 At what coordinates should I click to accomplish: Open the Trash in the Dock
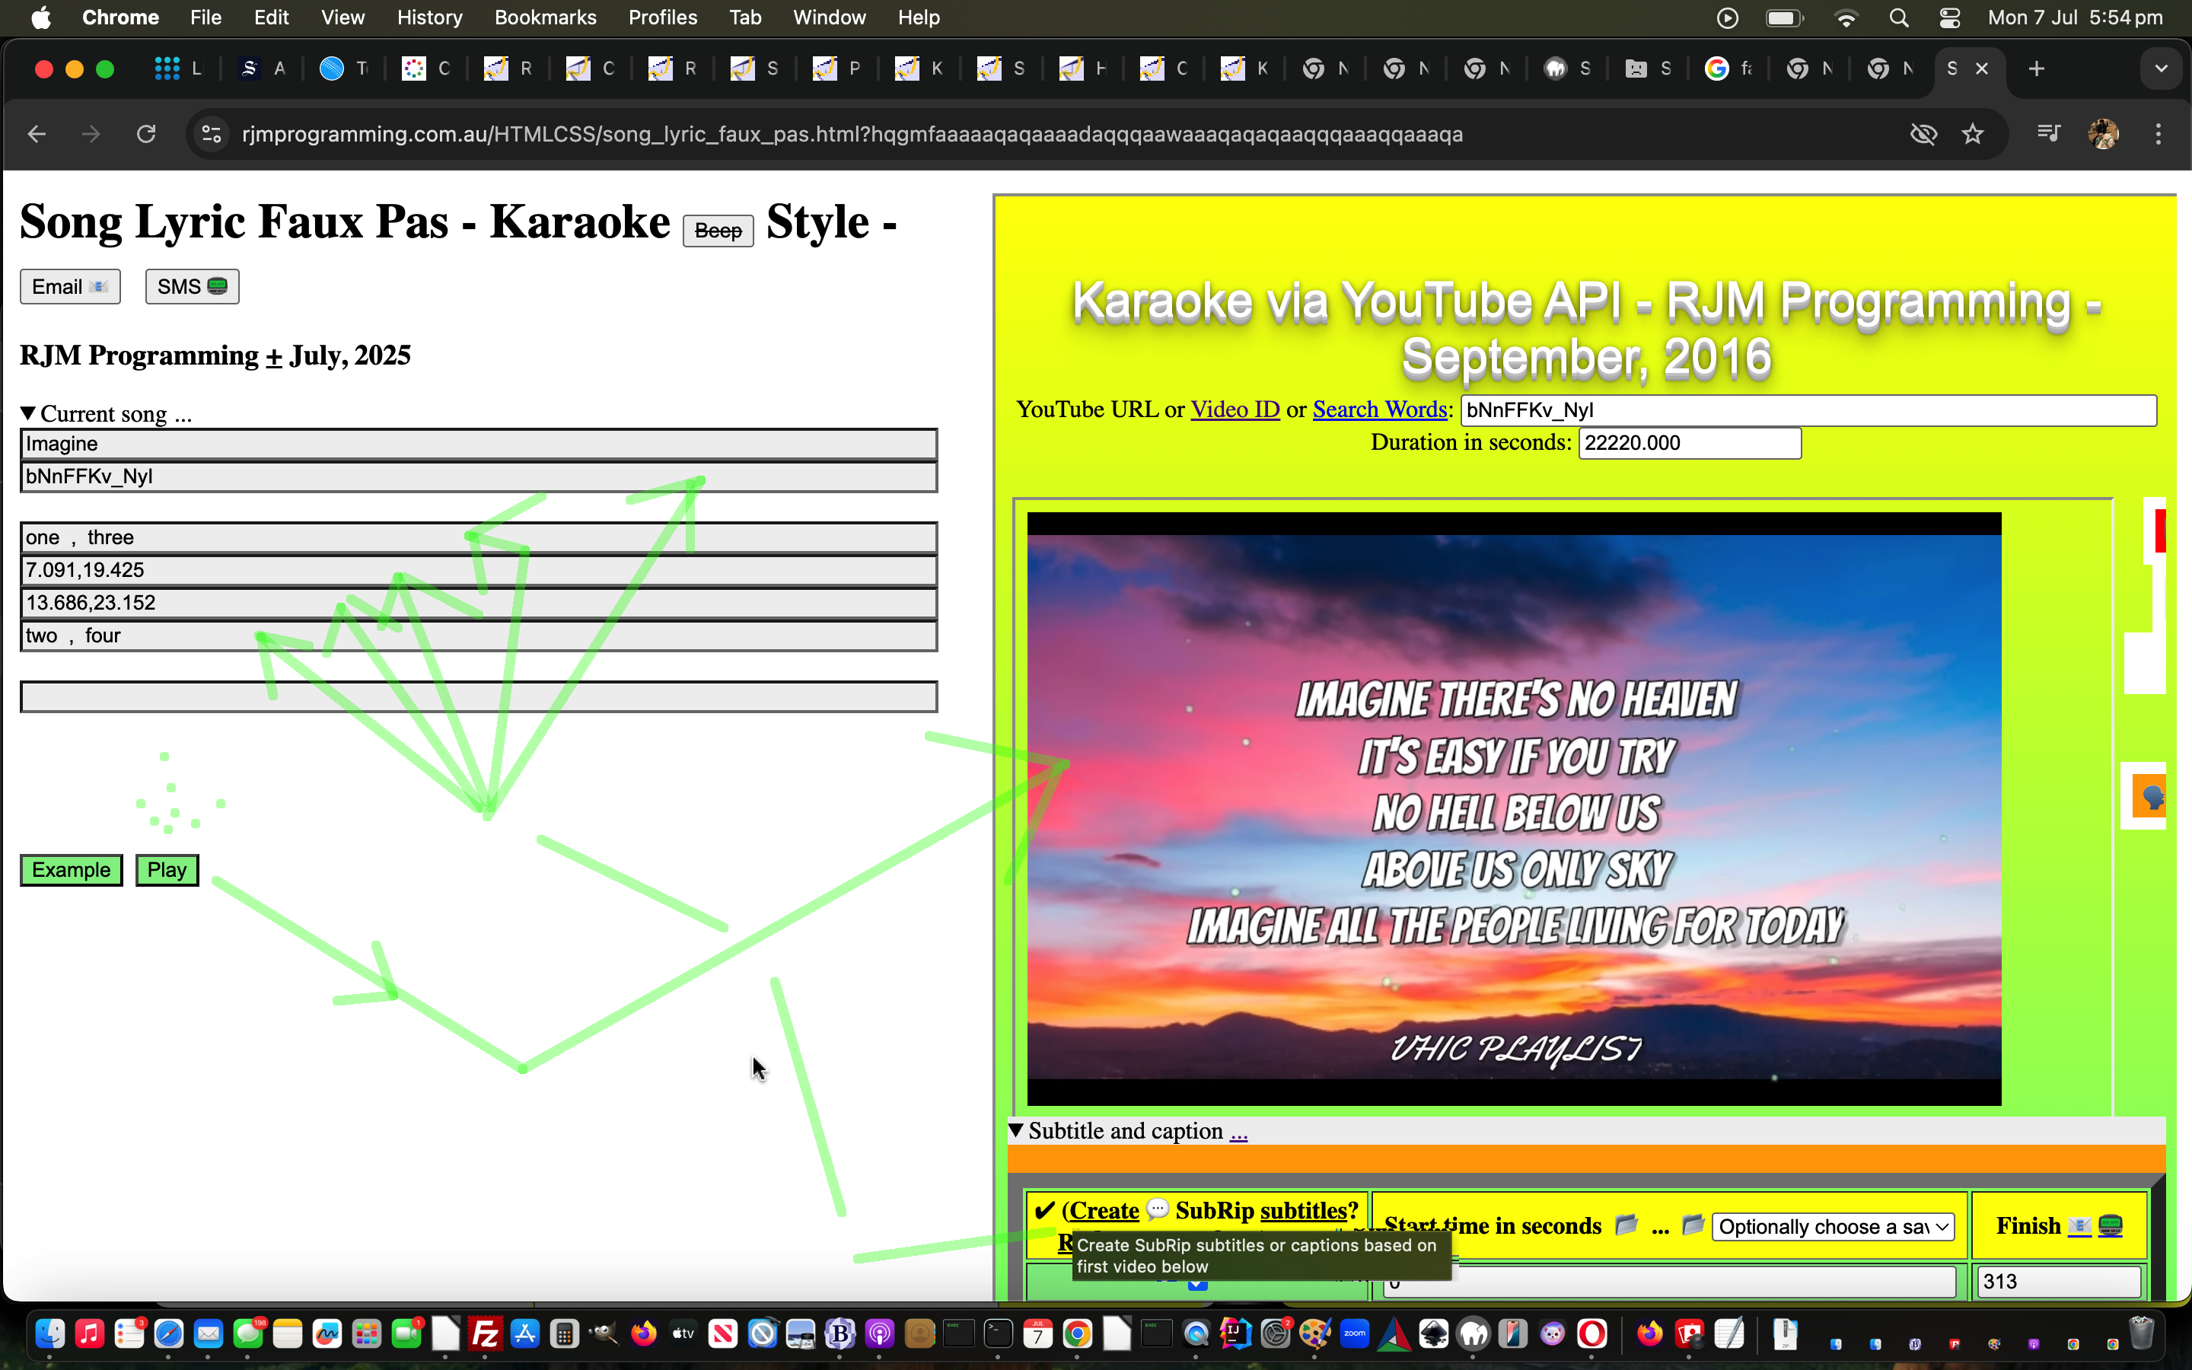point(2141,1333)
